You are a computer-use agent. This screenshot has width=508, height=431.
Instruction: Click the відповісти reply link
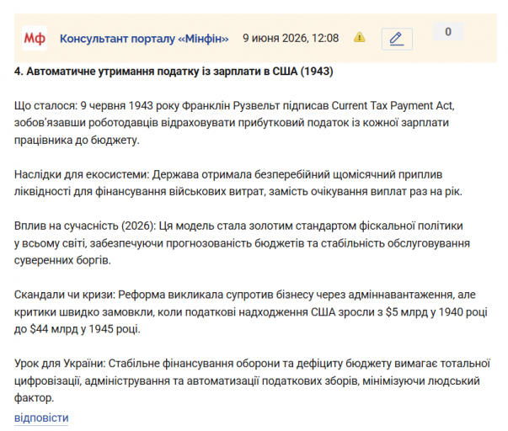click(x=41, y=418)
